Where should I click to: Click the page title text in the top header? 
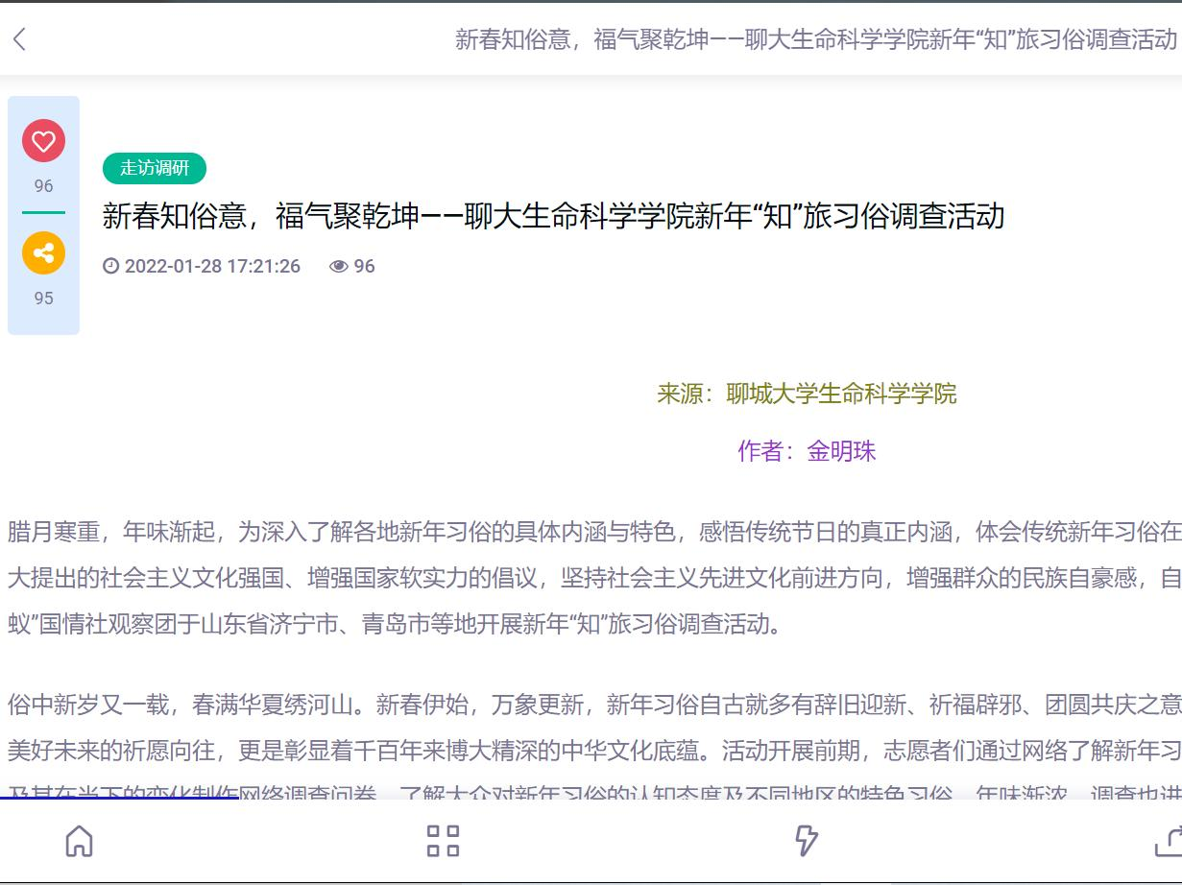point(815,40)
